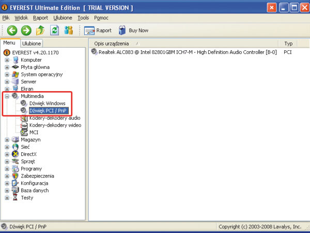Viewport: 310px width, 233px height.
Task: Expand the Komputer tree node
Action: click(x=7, y=60)
